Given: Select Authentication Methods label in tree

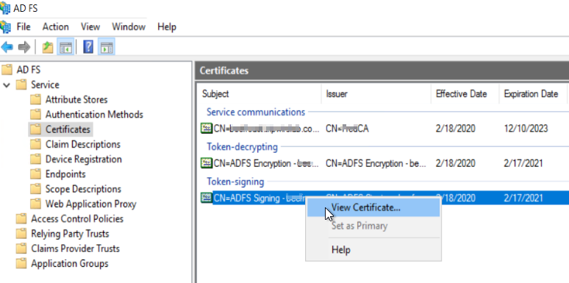Looking at the screenshot, I should click(x=94, y=114).
